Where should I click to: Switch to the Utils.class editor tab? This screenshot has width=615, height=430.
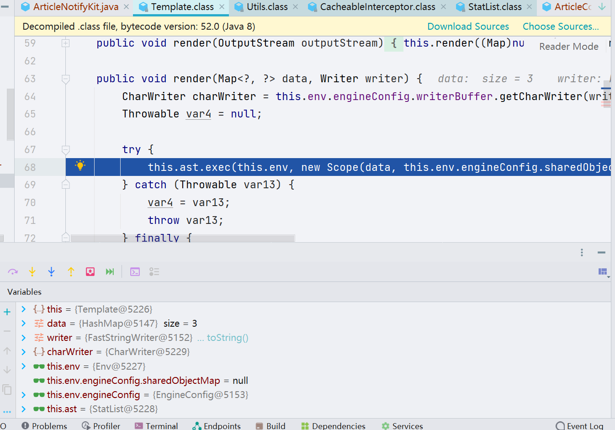point(267,7)
